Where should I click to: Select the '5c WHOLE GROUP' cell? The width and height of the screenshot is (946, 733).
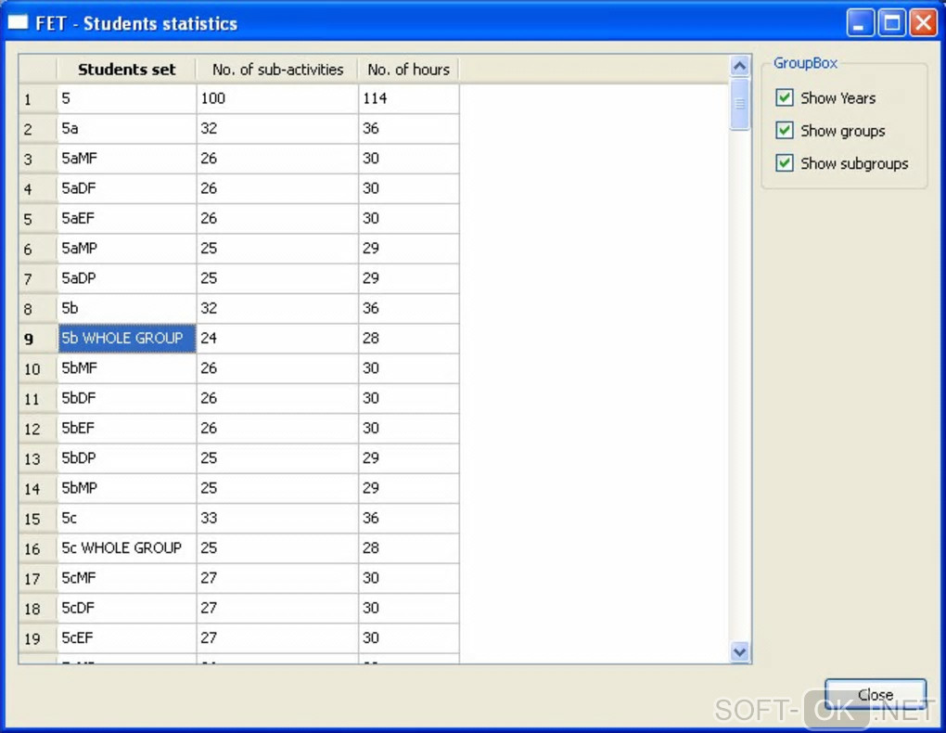(127, 547)
